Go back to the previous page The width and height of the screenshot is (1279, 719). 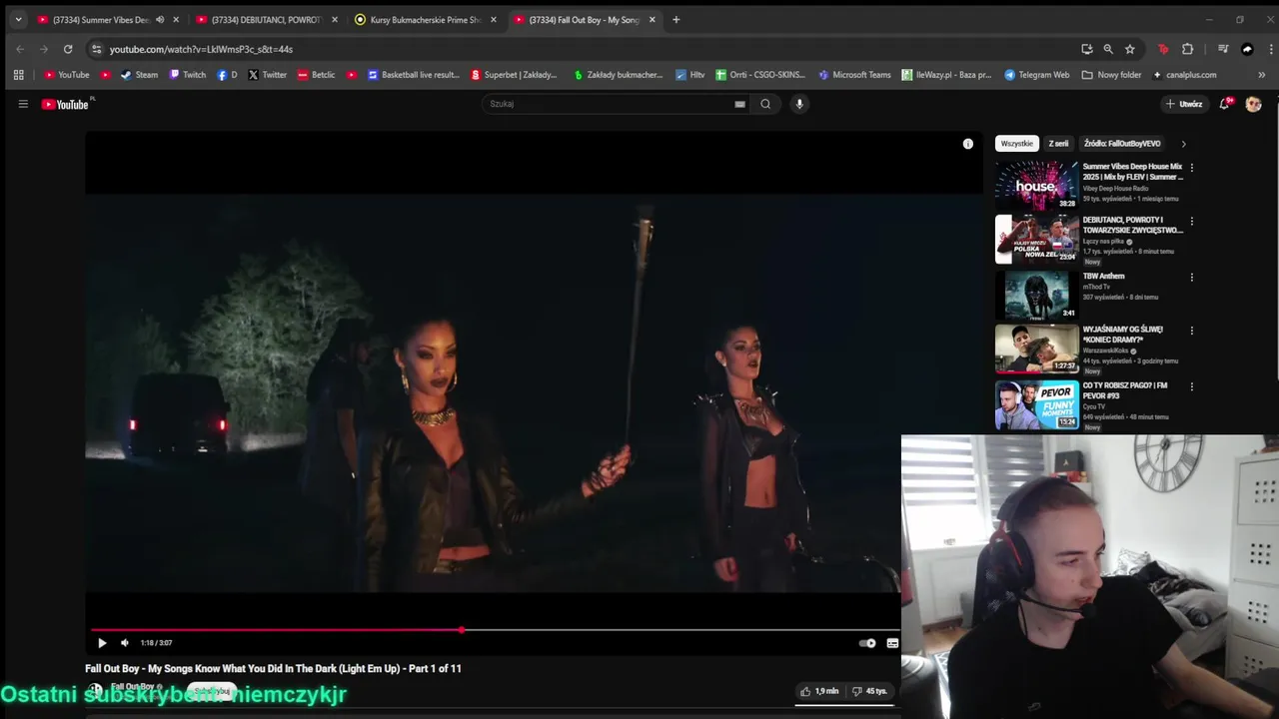tap(20, 49)
